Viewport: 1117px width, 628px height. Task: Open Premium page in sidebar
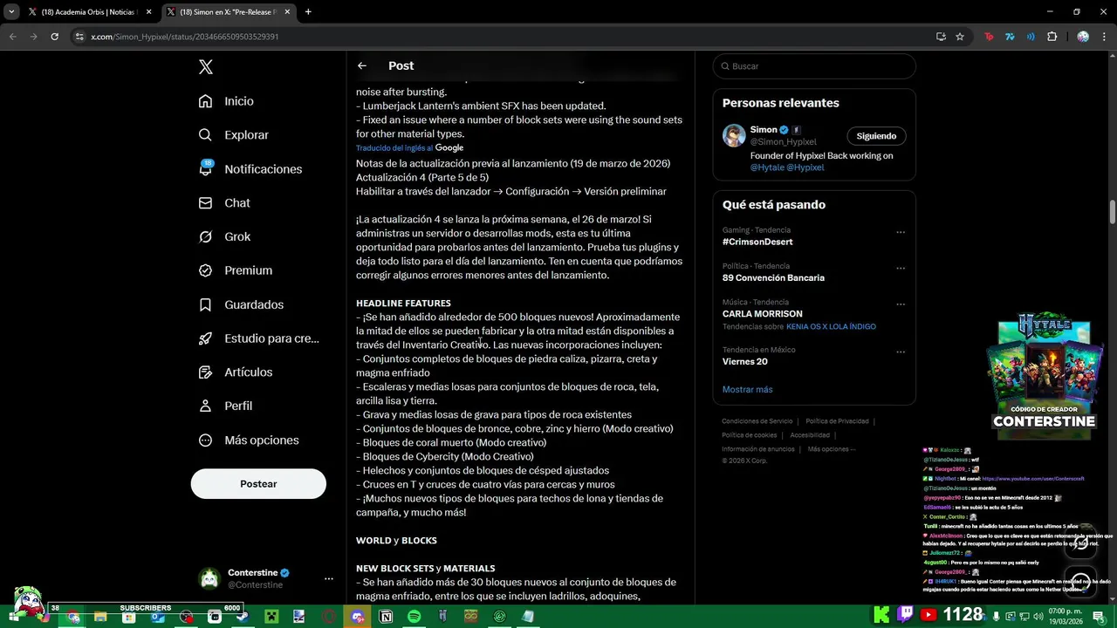pyautogui.click(x=235, y=270)
